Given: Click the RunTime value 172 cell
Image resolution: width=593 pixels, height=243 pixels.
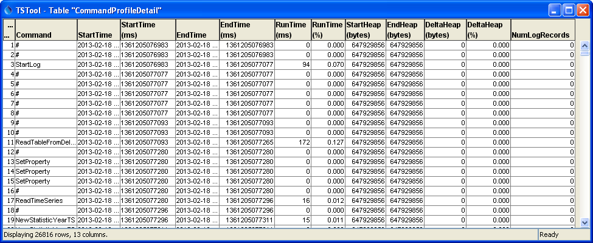Looking at the screenshot, I should (292, 142).
